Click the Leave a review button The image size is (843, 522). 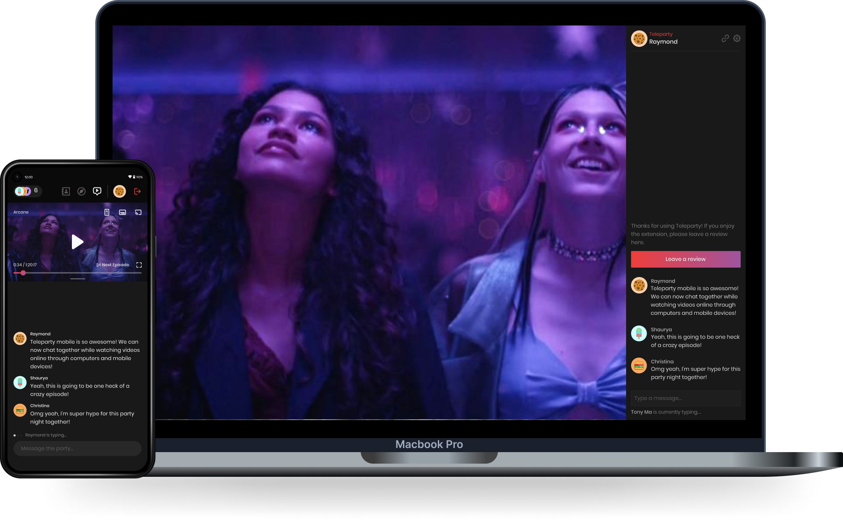click(x=685, y=259)
